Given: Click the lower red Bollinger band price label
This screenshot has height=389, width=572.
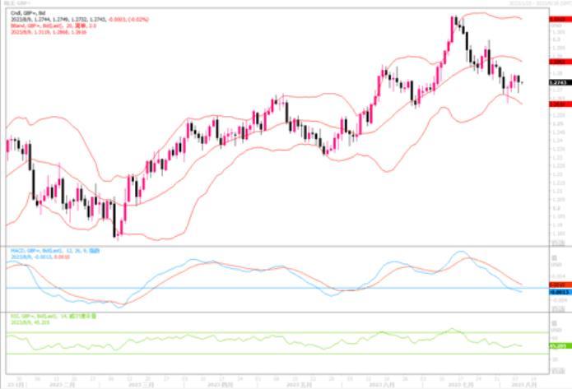Looking at the screenshot, I should 560,104.
